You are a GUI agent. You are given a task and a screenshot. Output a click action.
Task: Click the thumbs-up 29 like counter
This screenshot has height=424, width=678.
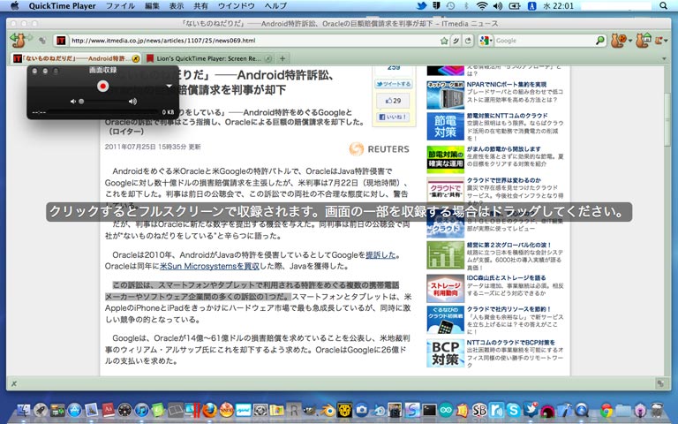(x=394, y=101)
